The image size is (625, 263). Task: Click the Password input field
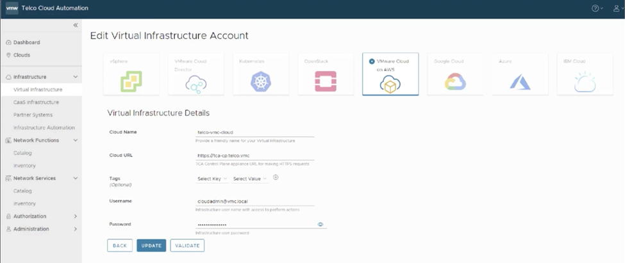(x=261, y=225)
